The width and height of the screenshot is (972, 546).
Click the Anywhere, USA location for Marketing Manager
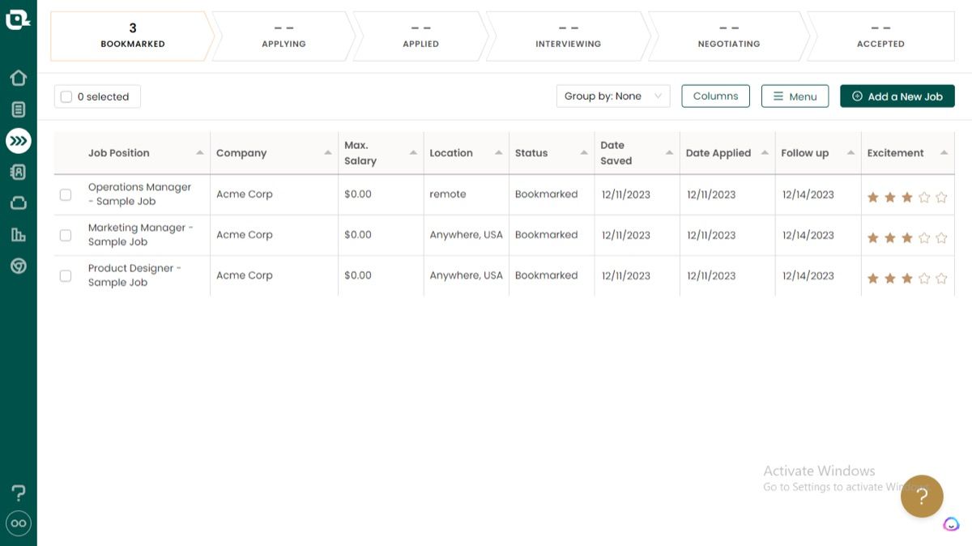tap(467, 235)
